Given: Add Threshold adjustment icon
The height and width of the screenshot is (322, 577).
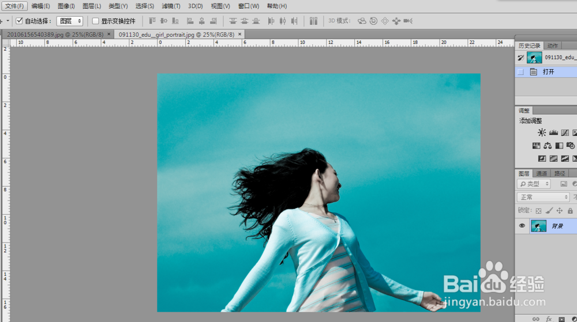Looking at the screenshot, I should pos(565,158).
